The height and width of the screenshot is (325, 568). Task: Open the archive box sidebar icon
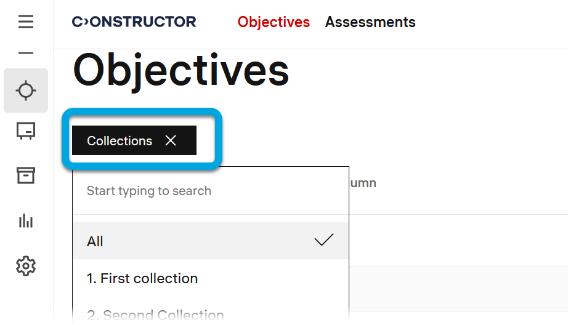tap(26, 175)
